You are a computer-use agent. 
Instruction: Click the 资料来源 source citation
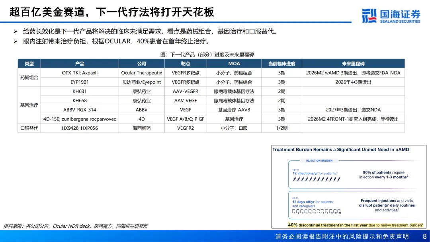(x=75, y=226)
